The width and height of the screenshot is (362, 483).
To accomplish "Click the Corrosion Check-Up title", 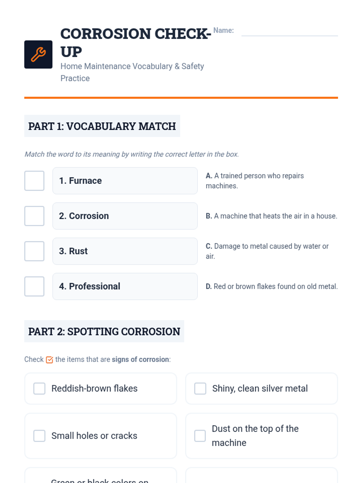I will click(x=136, y=43).
